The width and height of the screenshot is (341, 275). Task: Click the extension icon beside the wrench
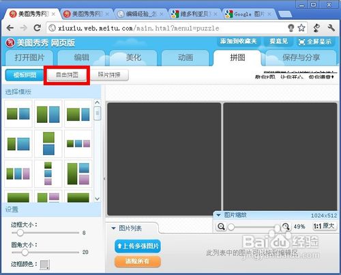tap(316, 28)
